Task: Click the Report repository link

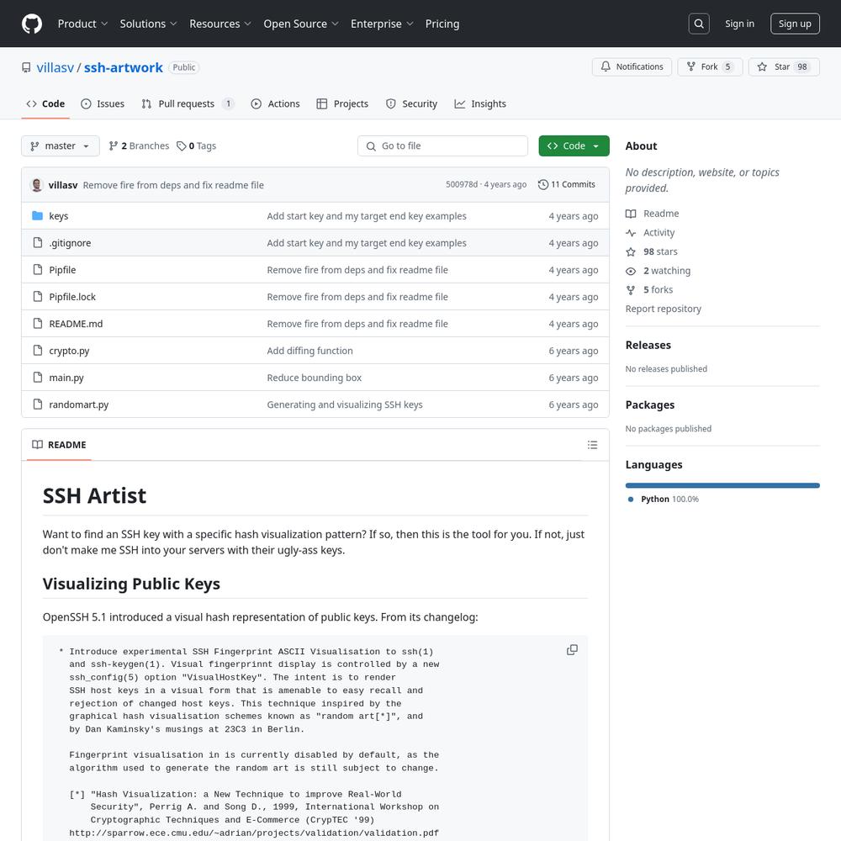Action: [663, 309]
